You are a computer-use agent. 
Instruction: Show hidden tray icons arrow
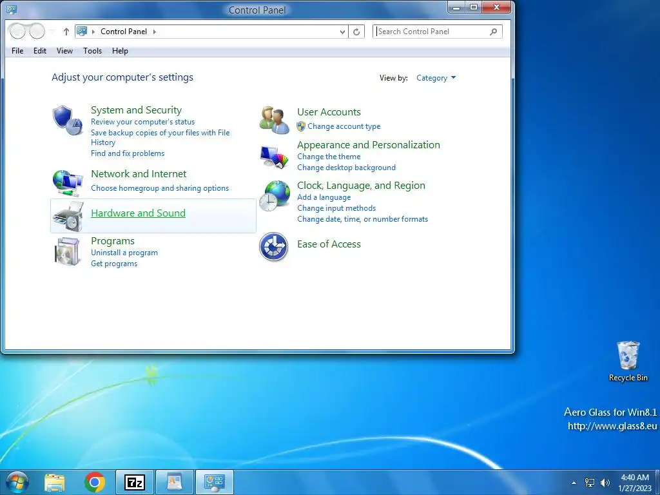tap(574, 483)
